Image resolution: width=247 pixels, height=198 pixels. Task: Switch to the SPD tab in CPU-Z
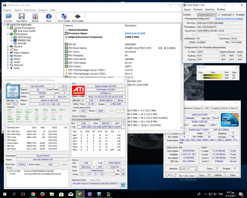tap(207, 108)
